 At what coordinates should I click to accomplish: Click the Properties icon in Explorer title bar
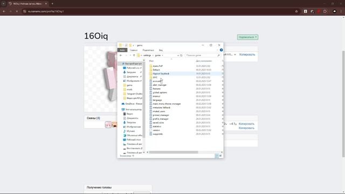(x=126, y=45)
